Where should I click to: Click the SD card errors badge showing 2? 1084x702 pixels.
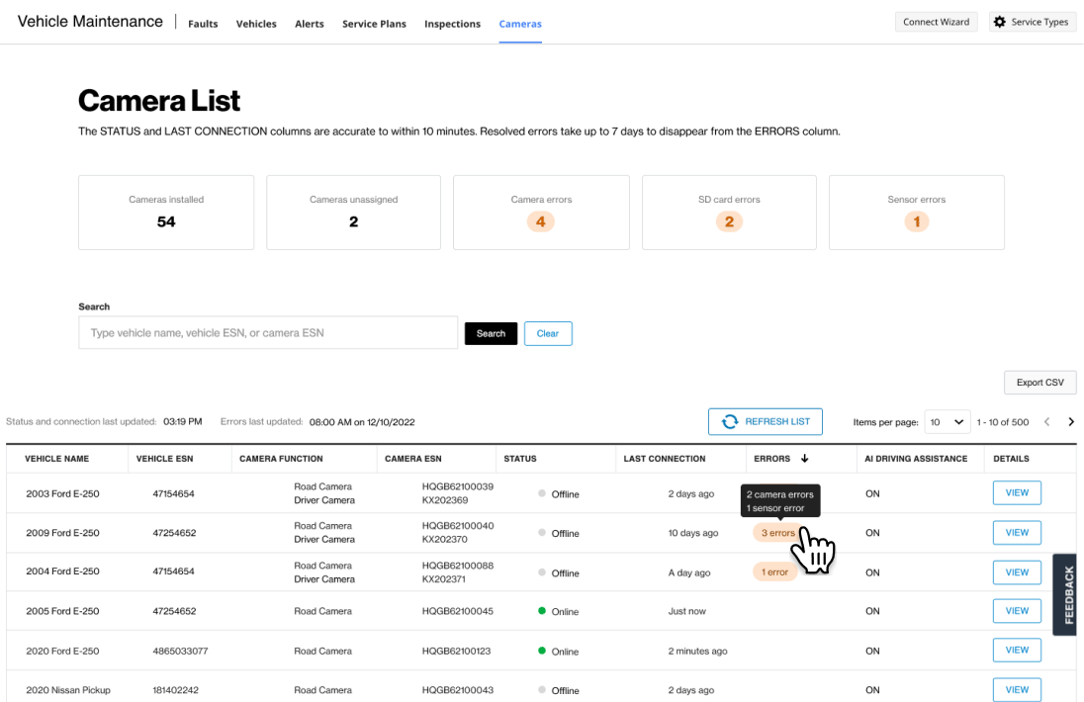[x=729, y=221]
